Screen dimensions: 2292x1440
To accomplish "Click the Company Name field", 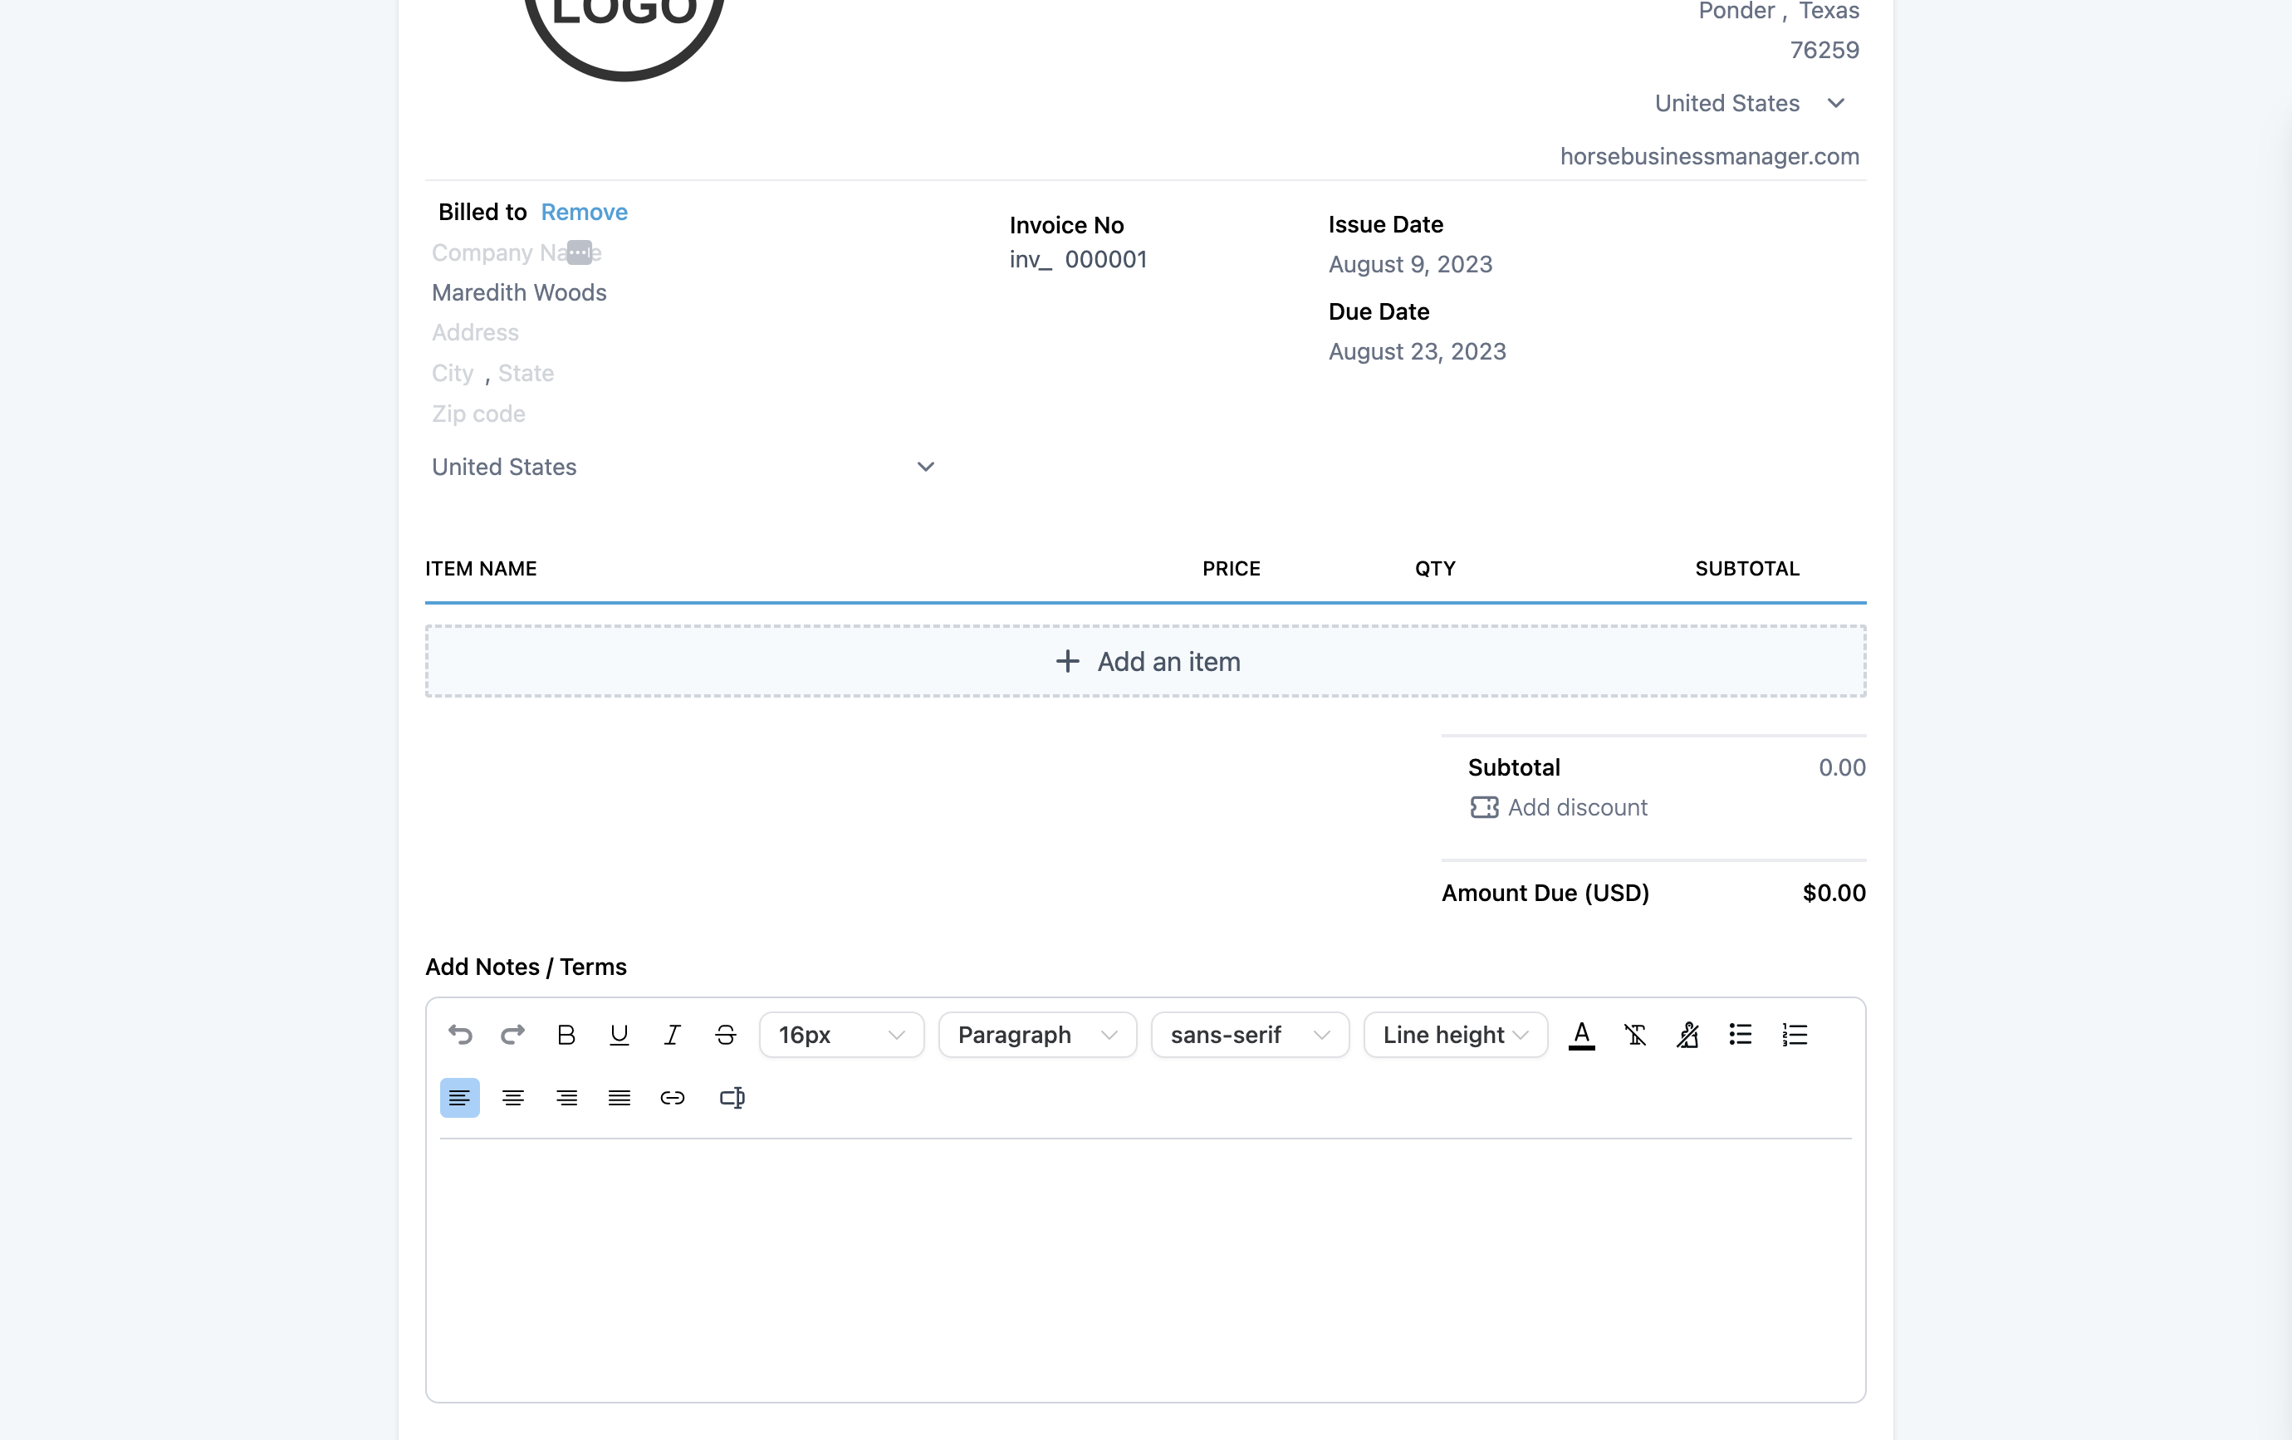I will 517,252.
